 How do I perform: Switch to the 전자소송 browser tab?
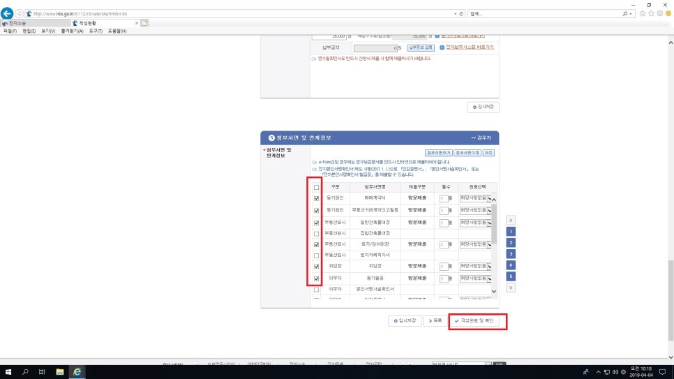click(x=34, y=23)
